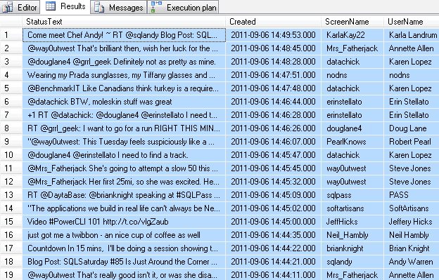
Task: Click the Messages tab icon
Action: (x=99, y=8)
